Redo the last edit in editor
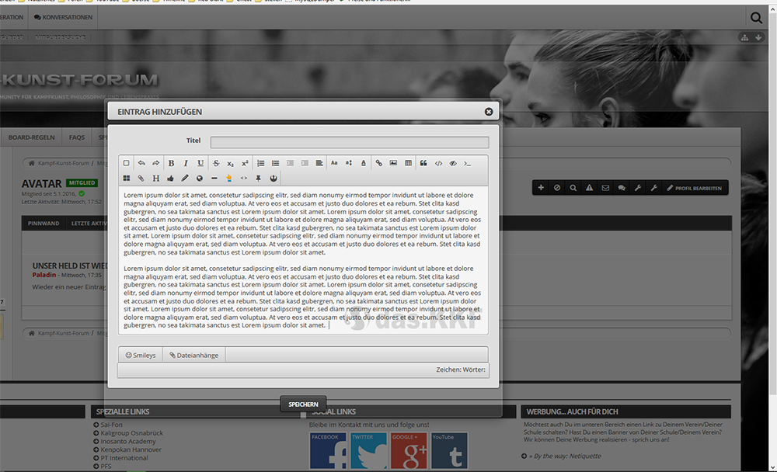 coord(155,163)
